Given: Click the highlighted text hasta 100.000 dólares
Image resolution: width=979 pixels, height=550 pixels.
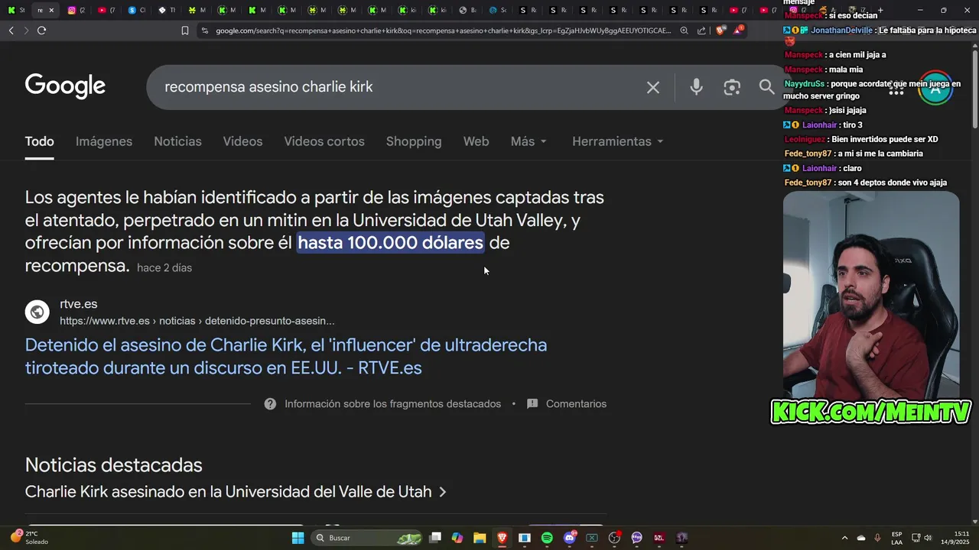Looking at the screenshot, I should 390,243.
